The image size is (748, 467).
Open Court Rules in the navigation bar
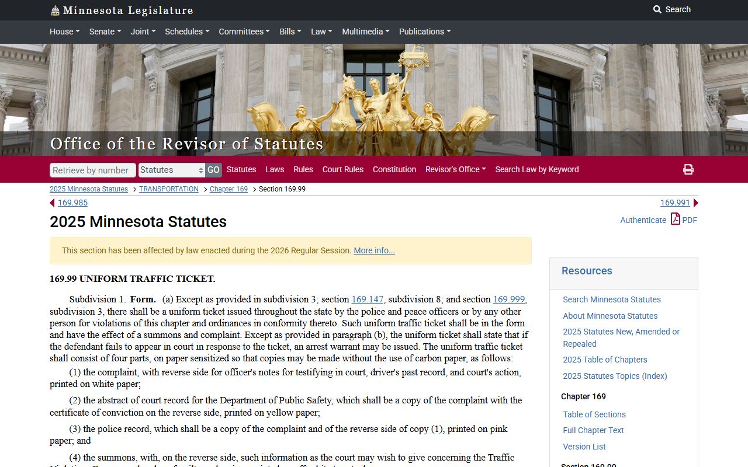point(343,169)
